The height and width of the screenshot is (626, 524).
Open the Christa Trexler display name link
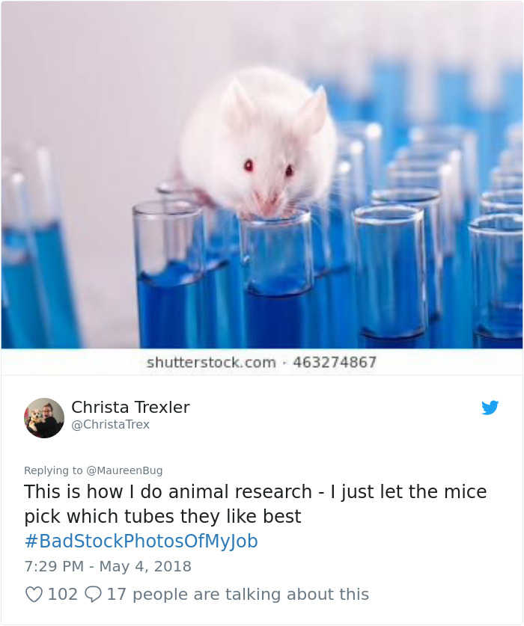[x=130, y=407]
